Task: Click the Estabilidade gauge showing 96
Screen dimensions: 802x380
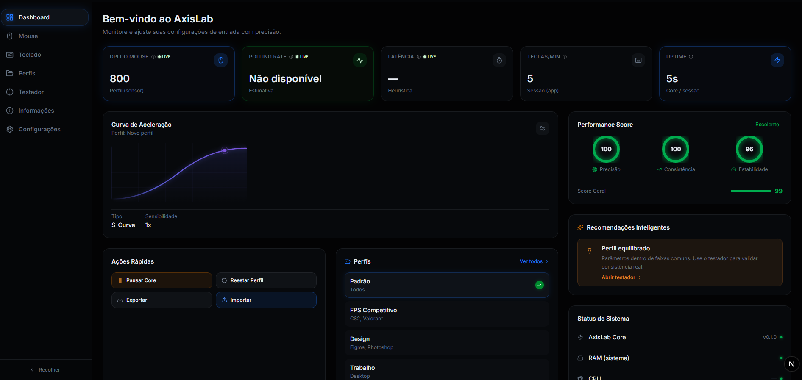Action: click(749, 149)
